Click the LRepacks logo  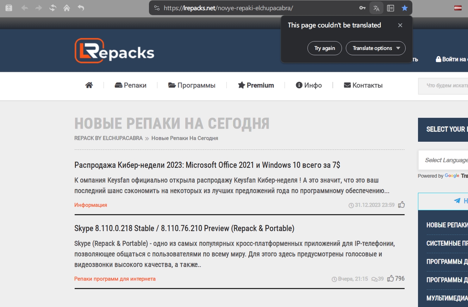[114, 51]
